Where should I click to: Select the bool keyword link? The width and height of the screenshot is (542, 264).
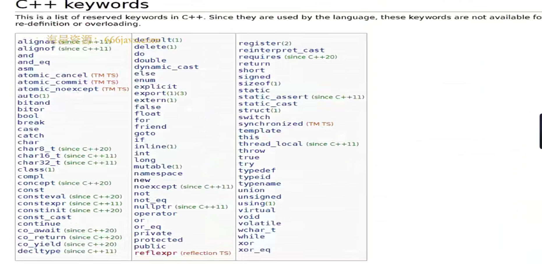click(x=28, y=116)
